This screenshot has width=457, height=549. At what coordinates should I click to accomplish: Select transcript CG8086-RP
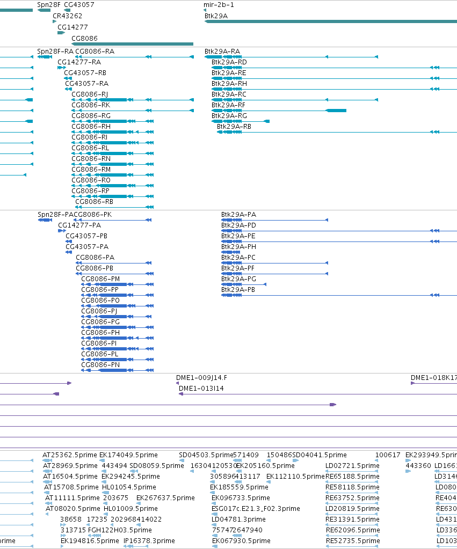click(90, 191)
